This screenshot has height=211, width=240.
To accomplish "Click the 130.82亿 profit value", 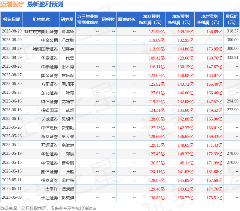I will pyautogui.click(x=157, y=198).
